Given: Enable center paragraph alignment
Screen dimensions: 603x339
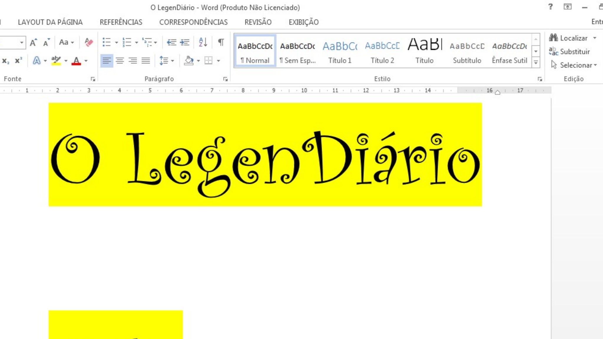Looking at the screenshot, I should point(120,61).
